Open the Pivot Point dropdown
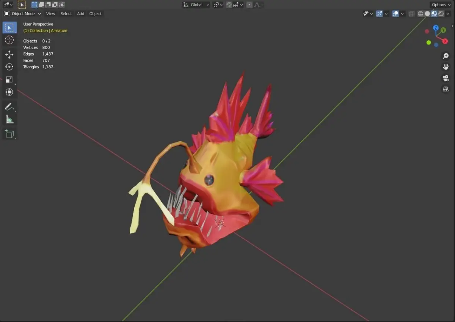 coord(218,5)
